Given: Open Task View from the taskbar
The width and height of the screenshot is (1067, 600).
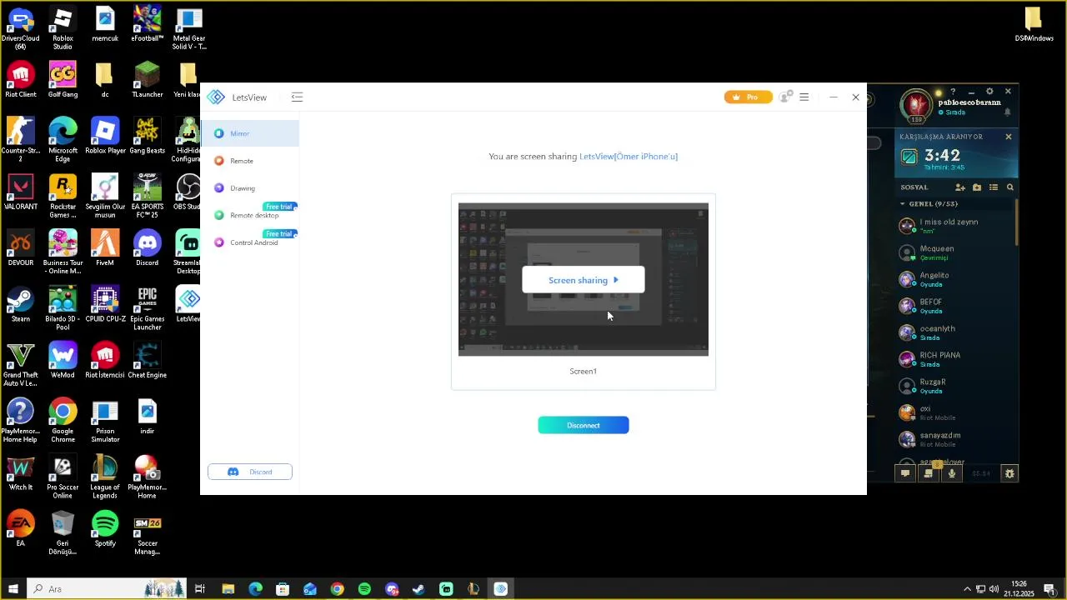Looking at the screenshot, I should point(200,589).
